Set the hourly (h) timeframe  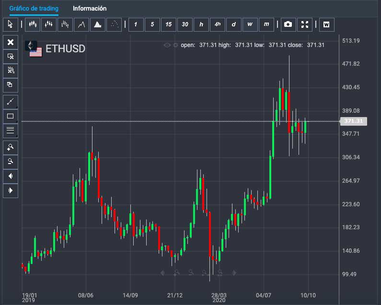[201, 24]
